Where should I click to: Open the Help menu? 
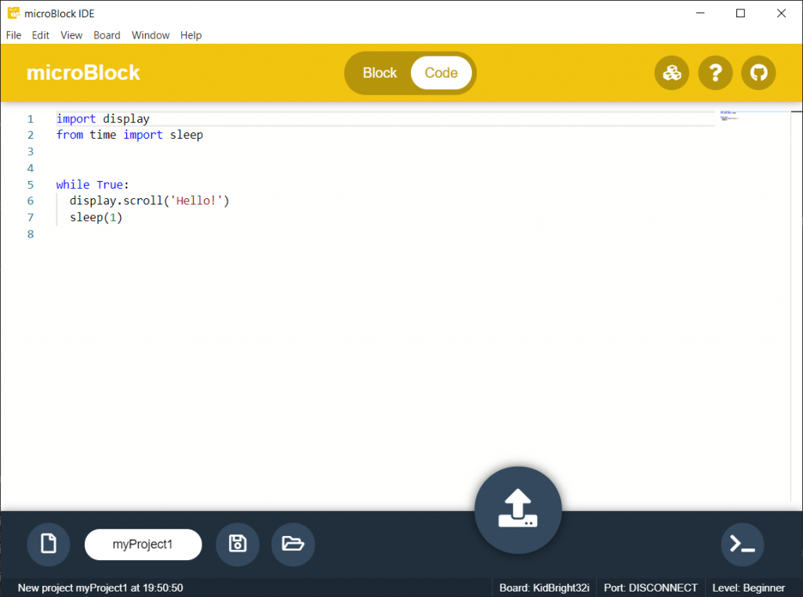tap(191, 35)
